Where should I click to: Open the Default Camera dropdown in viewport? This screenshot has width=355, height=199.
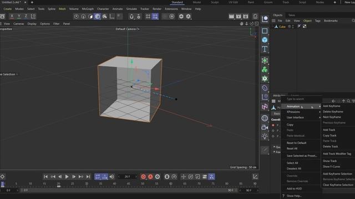tap(127, 29)
